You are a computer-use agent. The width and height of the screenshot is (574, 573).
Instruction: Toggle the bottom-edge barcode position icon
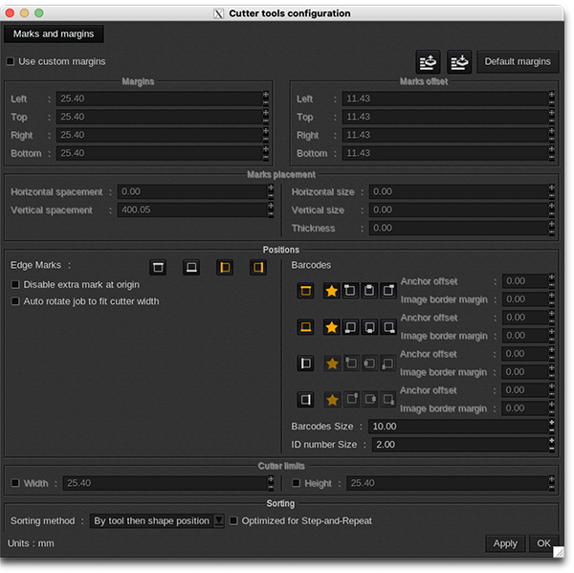[305, 326]
